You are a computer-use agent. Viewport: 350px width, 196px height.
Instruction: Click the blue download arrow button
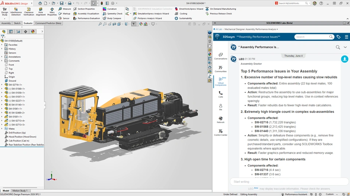[345, 59]
